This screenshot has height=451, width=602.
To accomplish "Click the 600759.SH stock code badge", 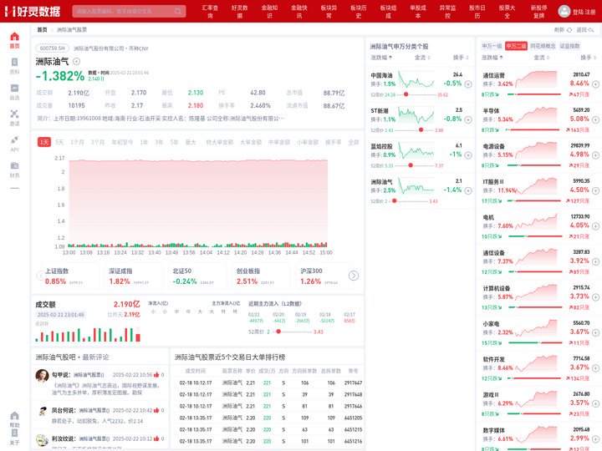I will 52,48.
